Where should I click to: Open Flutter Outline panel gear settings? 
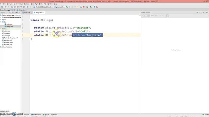click(207, 13)
